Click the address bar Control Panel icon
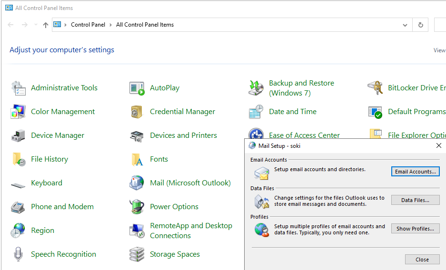This screenshot has height=270, width=446. pos(57,24)
